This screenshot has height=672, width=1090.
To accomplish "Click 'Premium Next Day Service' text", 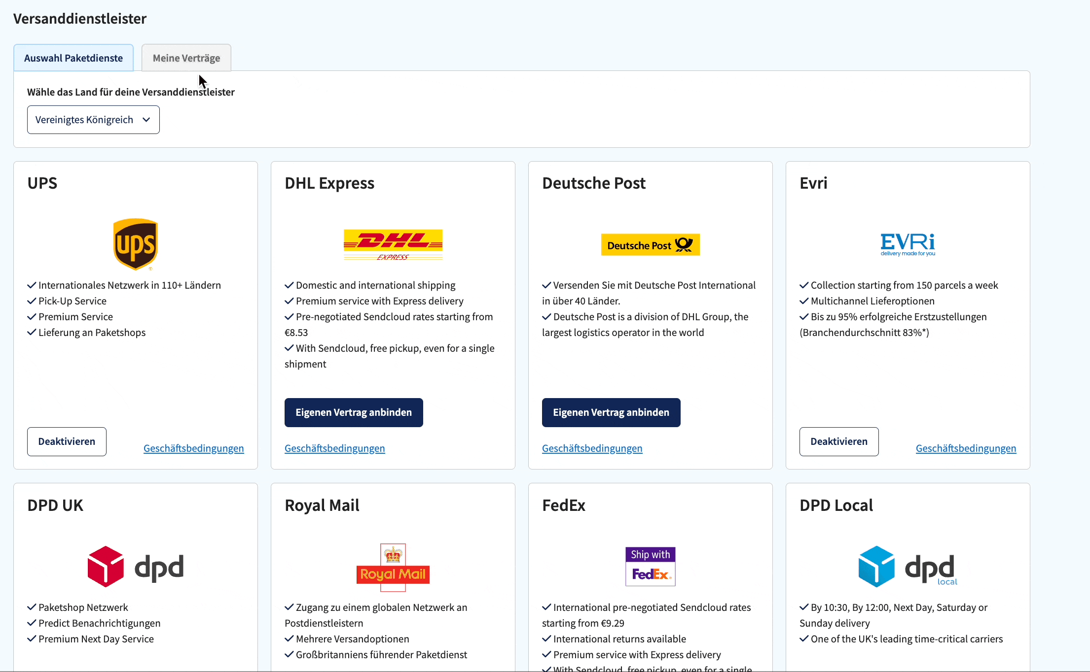I will 96,639.
